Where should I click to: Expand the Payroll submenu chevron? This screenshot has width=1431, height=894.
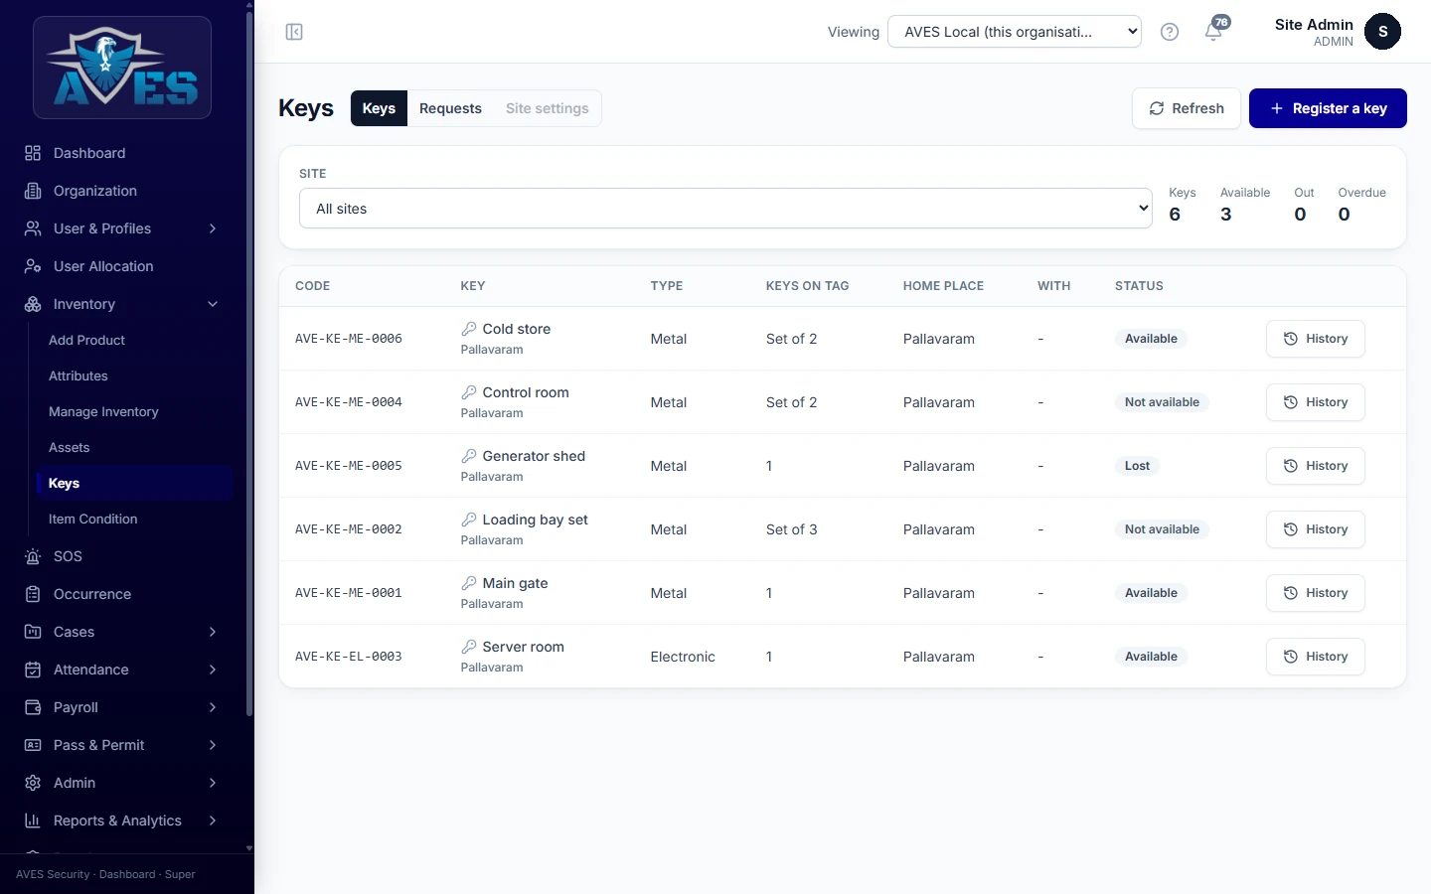coord(213,707)
